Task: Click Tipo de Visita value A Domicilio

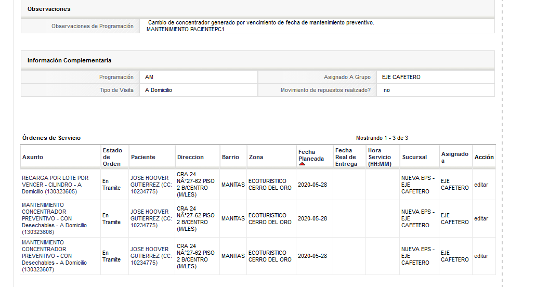Action: coord(158,90)
